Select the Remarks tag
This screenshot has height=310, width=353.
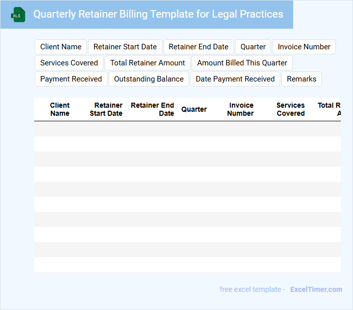(301, 79)
